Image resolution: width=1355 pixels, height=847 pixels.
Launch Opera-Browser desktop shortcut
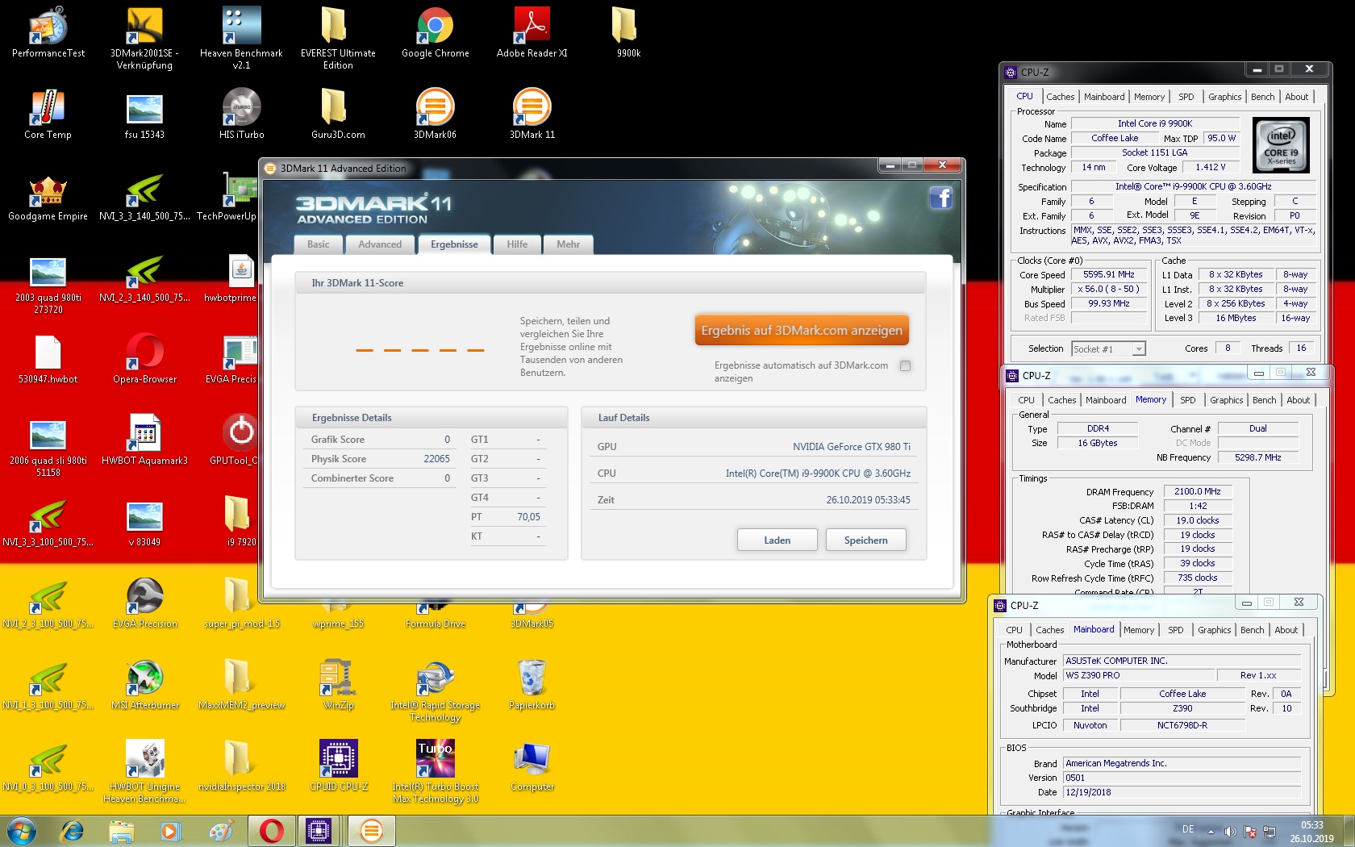(x=145, y=359)
